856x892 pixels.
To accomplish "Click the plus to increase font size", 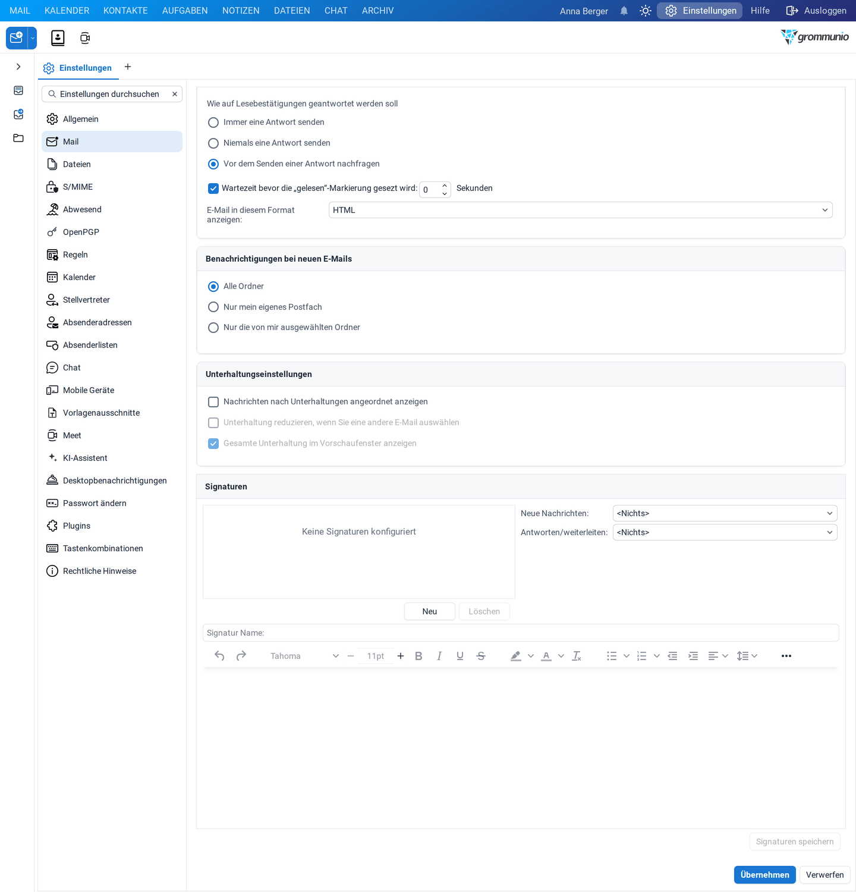I will pos(401,656).
